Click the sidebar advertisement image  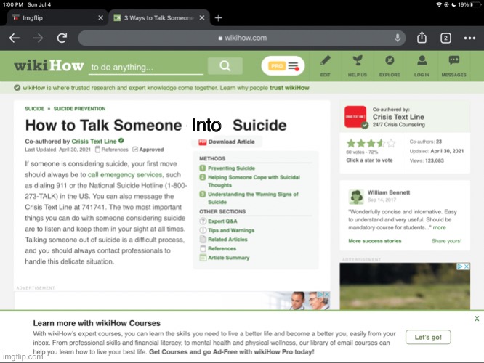405,286
